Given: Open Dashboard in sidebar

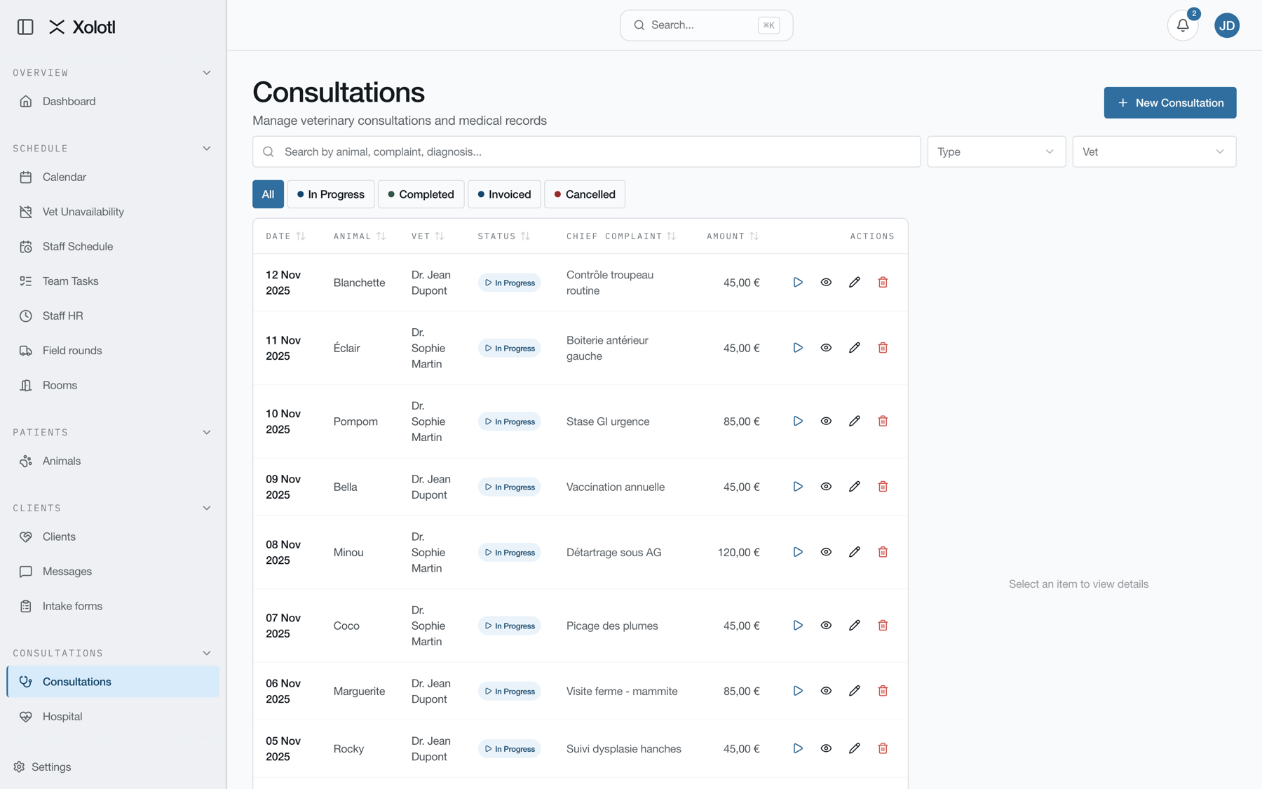Looking at the screenshot, I should coord(113,102).
